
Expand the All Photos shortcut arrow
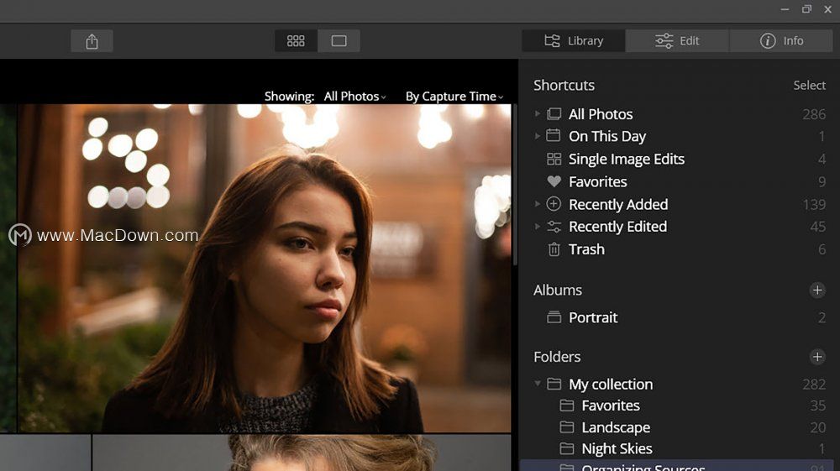[538, 114]
